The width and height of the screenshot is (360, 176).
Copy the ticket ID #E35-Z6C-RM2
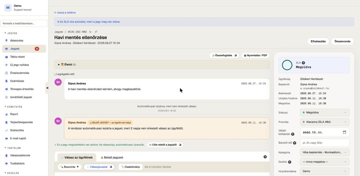(x=90, y=32)
